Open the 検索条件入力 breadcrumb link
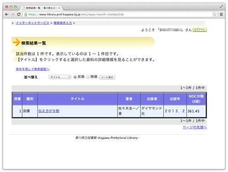Viewport: 228px width, 172px height. [62, 23]
